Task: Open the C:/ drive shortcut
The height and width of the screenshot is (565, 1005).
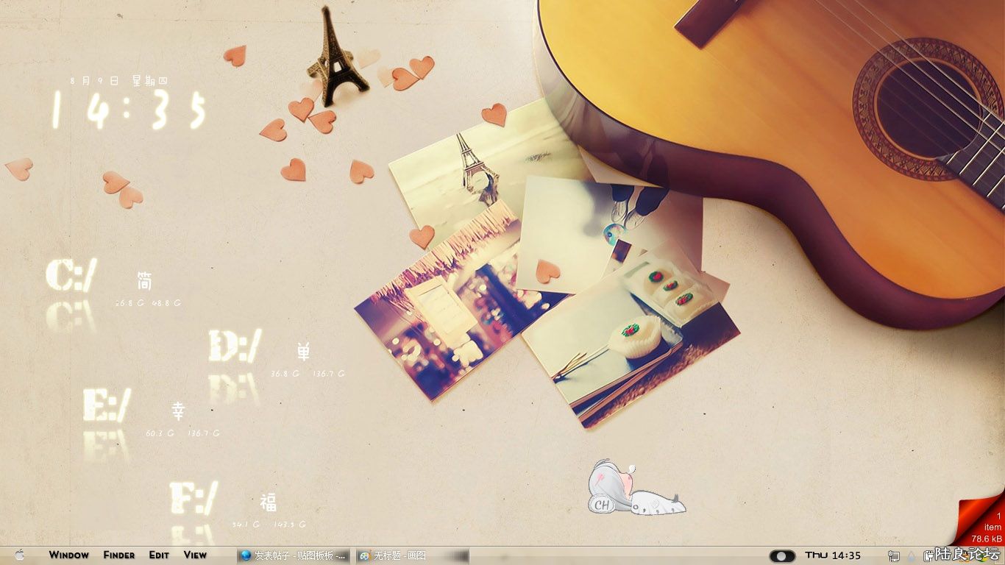Action: [x=71, y=276]
